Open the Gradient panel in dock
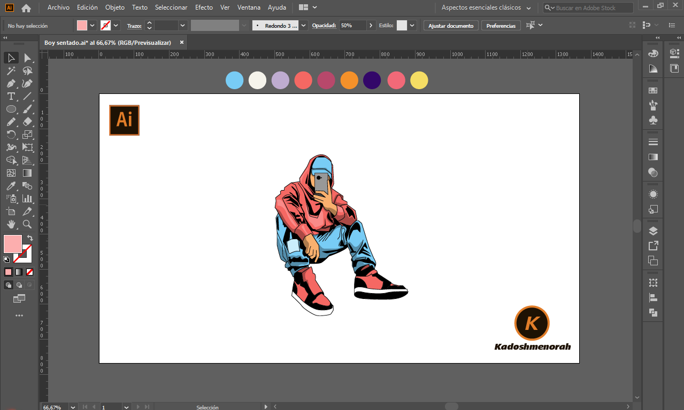This screenshot has width=684, height=410. click(x=653, y=157)
